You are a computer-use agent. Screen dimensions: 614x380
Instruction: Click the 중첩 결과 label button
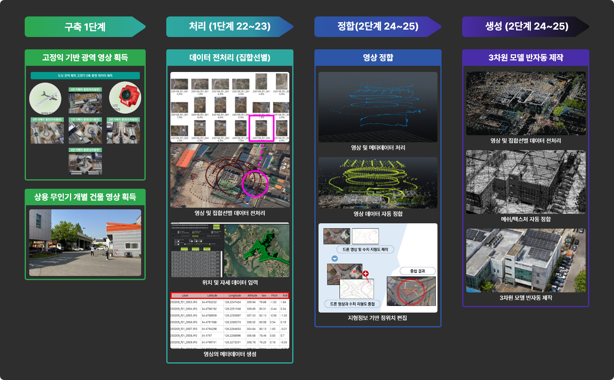(417, 271)
